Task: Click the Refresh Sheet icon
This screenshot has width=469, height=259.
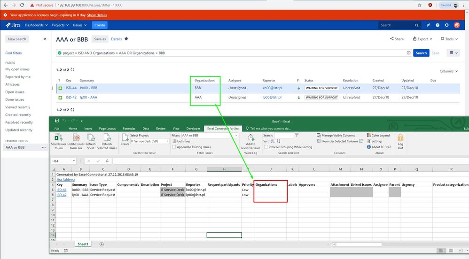Action: [x=91, y=138]
